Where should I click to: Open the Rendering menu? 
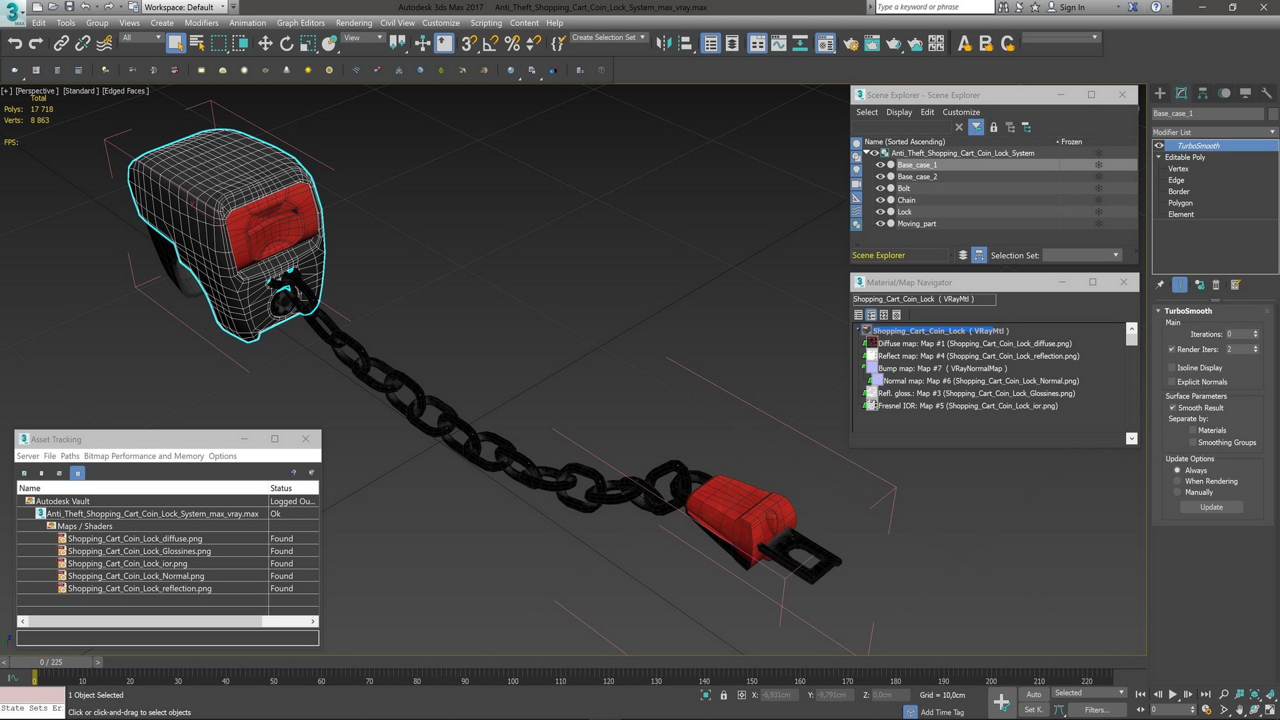pos(353,23)
